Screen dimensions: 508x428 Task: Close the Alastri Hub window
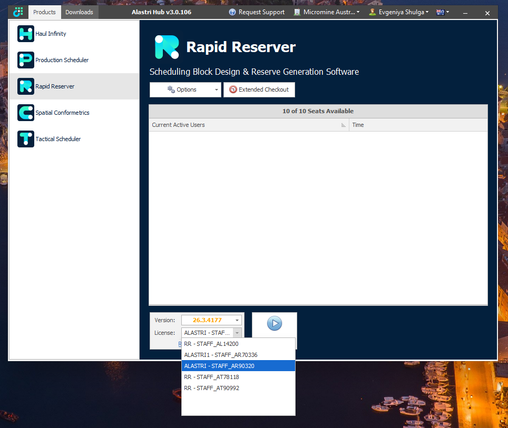coord(487,13)
